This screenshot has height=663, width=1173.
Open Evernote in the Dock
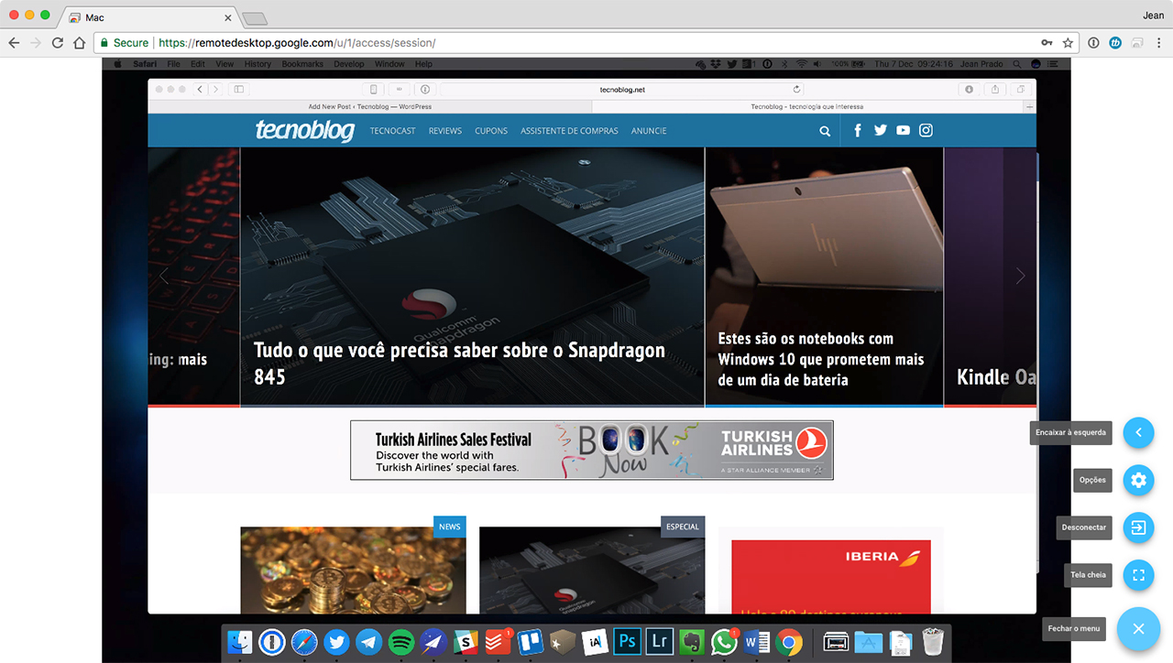click(691, 643)
